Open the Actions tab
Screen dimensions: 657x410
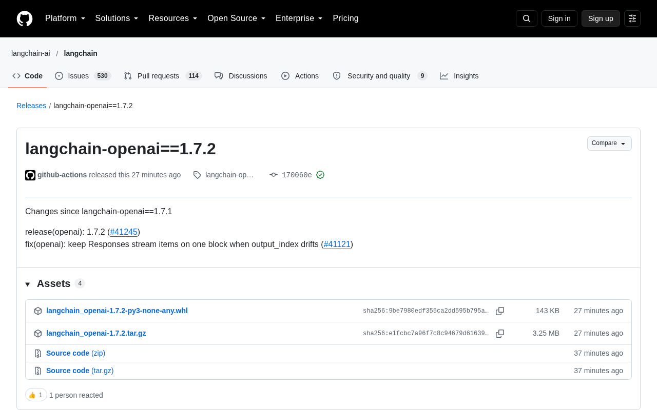click(300, 76)
